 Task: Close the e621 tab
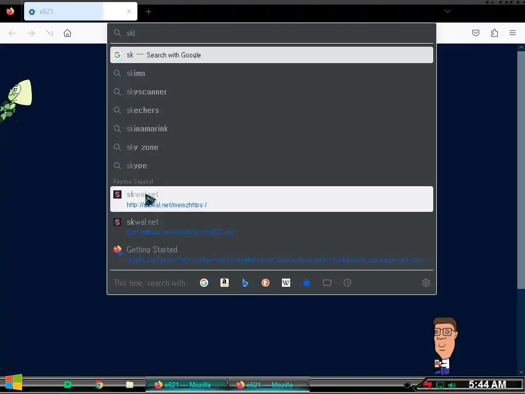pyautogui.click(x=129, y=11)
